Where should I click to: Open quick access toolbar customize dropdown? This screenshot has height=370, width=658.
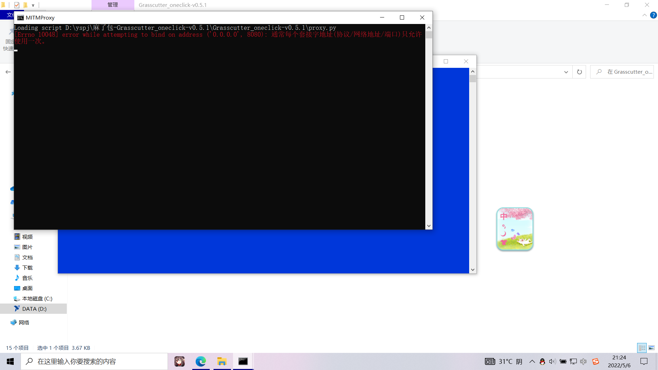tap(33, 5)
